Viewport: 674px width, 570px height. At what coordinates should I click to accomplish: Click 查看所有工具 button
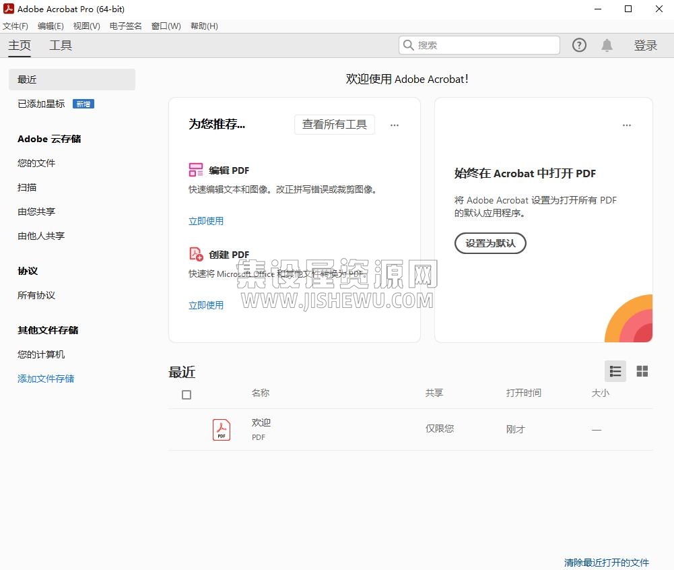(x=335, y=125)
